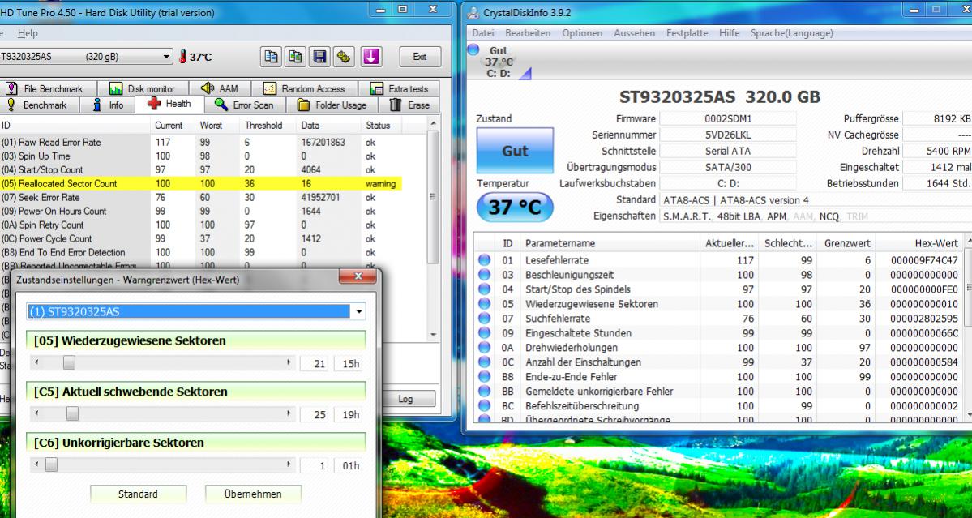Image resolution: width=972 pixels, height=518 pixels.
Task: Click the Hex-Wert column header
Action: pyautogui.click(x=918, y=243)
